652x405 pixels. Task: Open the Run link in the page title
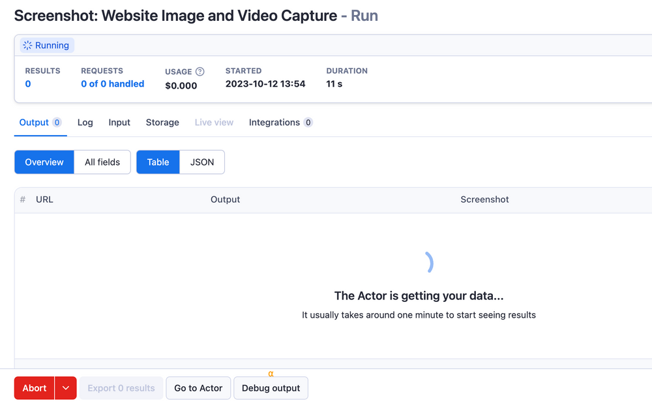tap(364, 15)
